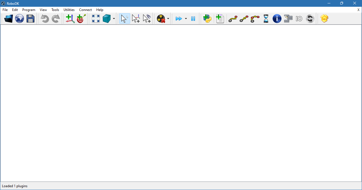
Task: Open the add-in package box icon
Action: click(x=324, y=19)
